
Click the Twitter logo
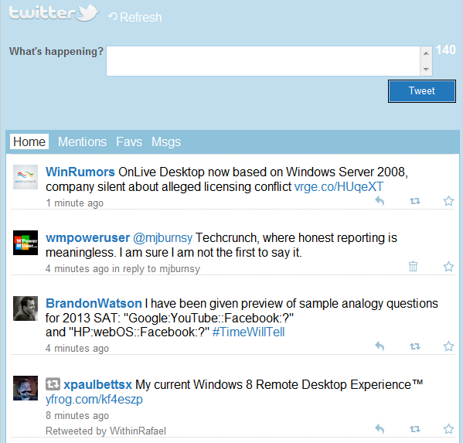(54, 13)
